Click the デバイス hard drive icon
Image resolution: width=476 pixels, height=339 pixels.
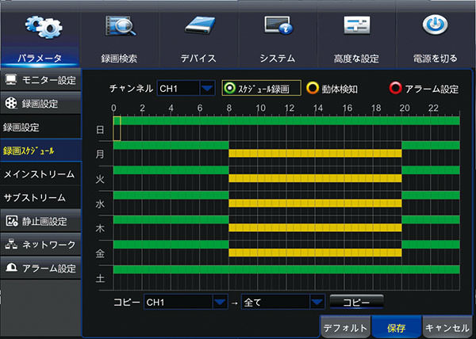(198, 25)
